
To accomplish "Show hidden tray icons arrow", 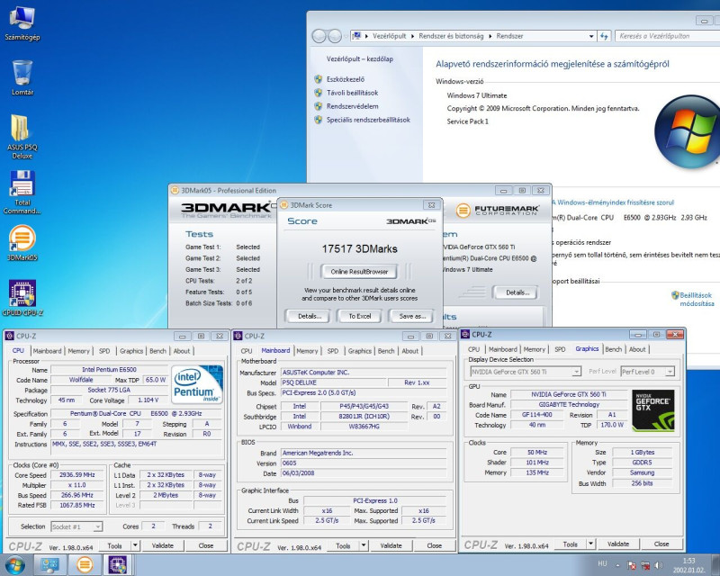I will click(x=617, y=565).
